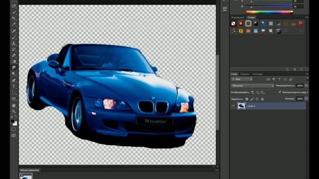
Task: Create new style button in Styles panel
Action: 295,70
